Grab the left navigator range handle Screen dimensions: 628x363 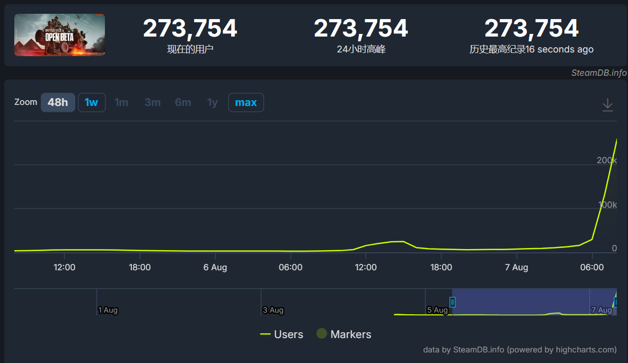point(452,302)
